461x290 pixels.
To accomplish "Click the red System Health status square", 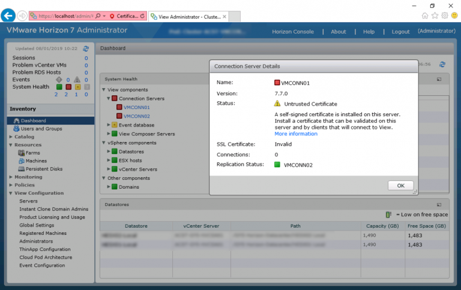I will pos(68,87).
